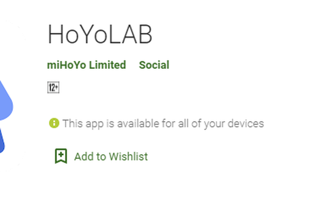Image resolution: width=310 pixels, height=207 pixels.
Task: Select the large HoYoLAB heading
Action: pos(100,34)
